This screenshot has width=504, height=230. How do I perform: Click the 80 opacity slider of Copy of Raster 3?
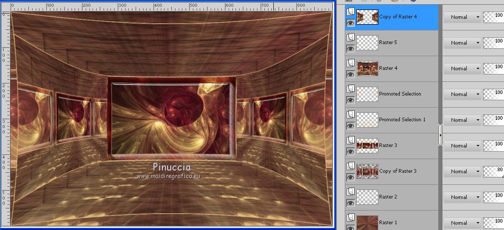(x=493, y=171)
